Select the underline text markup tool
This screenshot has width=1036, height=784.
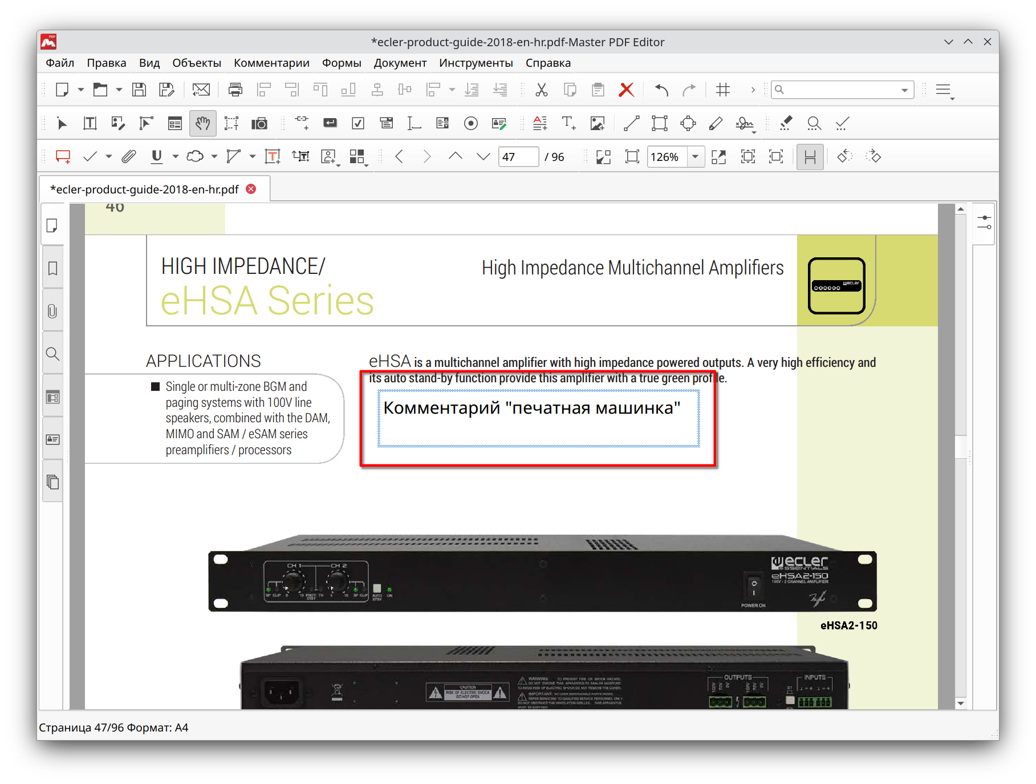pos(157,156)
